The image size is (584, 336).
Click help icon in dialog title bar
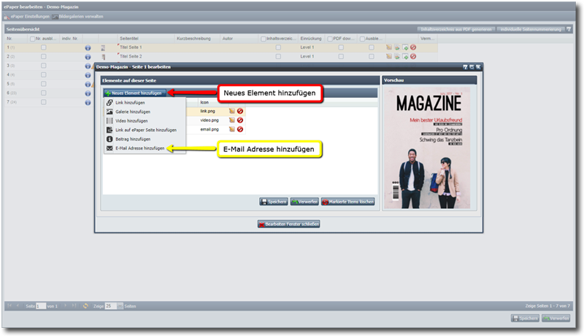[x=465, y=67]
